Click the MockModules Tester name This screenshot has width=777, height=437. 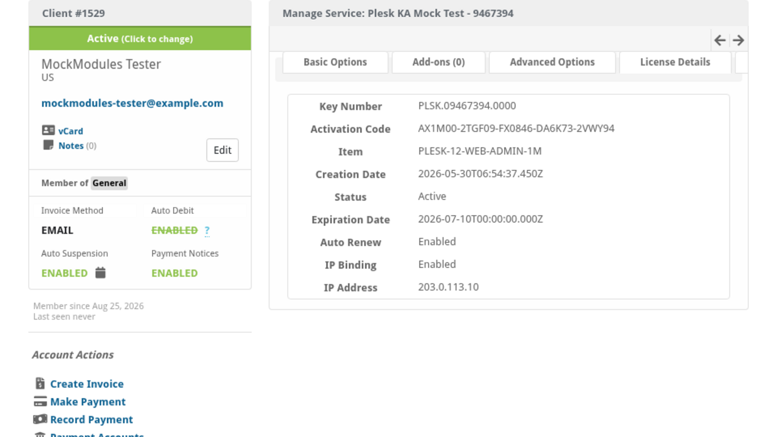click(101, 64)
